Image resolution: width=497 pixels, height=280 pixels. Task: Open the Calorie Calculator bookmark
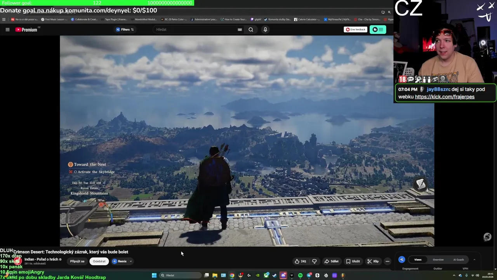[307, 19]
